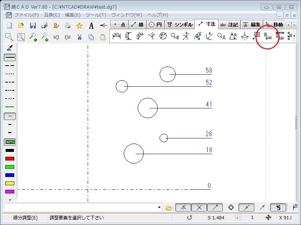Screen dimensions: 301x225
Task: Toggle endpoint snap button
Action: click(215, 207)
